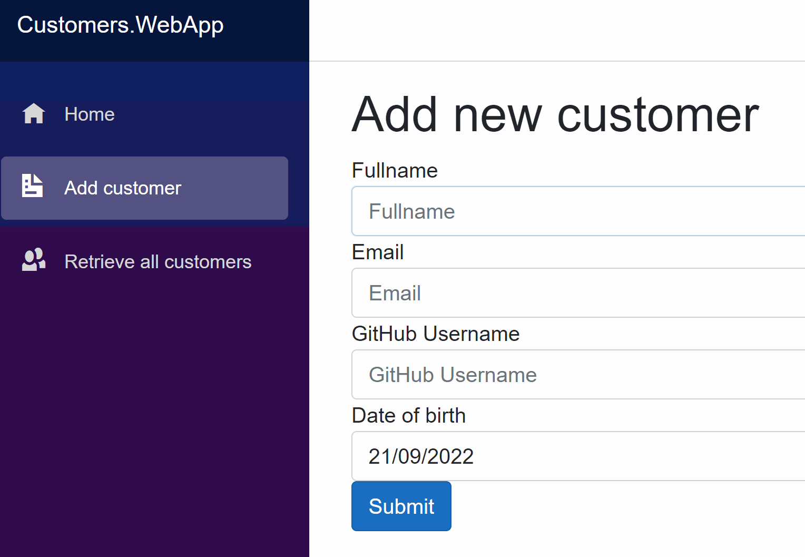The width and height of the screenshot is (805, 557).
Task: Click the Customers.WebApp brand title
Action: point(120,25)
